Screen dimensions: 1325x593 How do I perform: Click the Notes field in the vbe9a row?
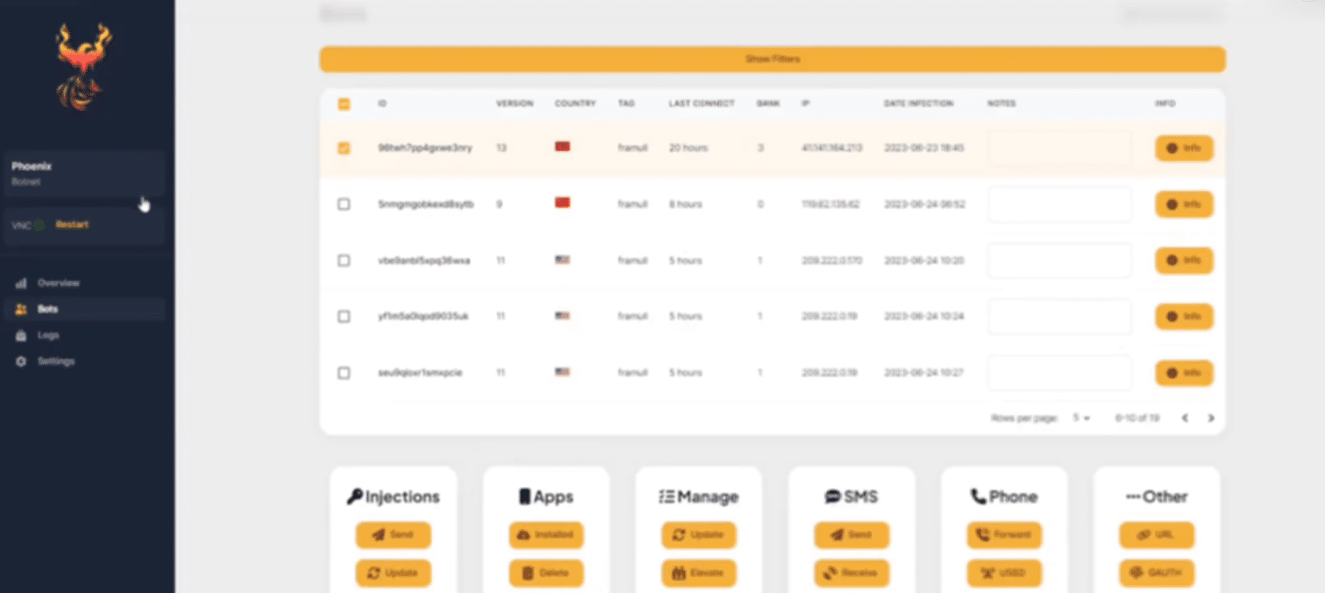[x=1059, y=260]
